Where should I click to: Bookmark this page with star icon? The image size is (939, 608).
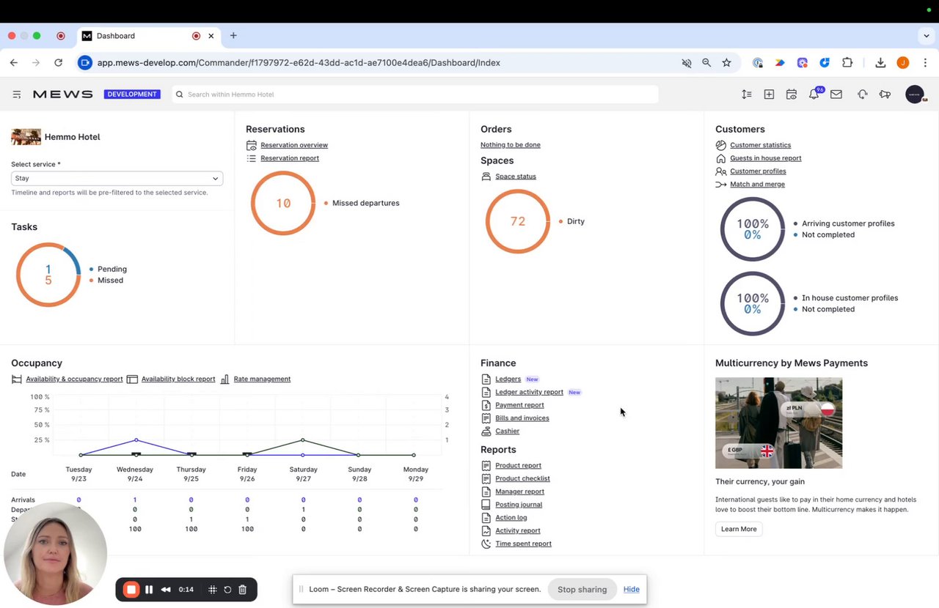(x=726, y=63)
